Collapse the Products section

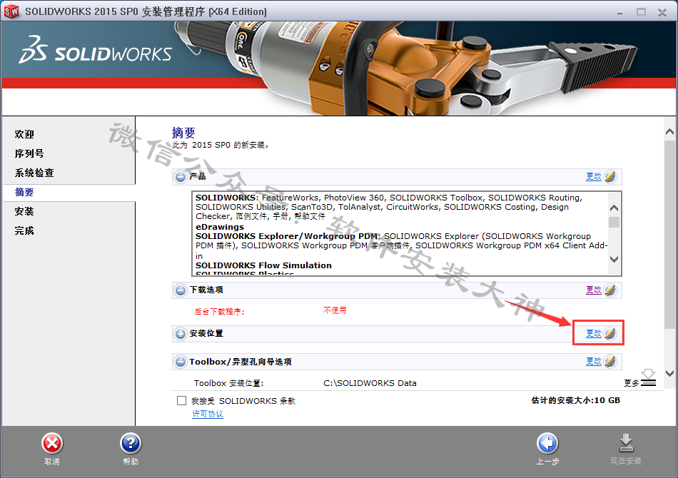(x=181, y=177)
